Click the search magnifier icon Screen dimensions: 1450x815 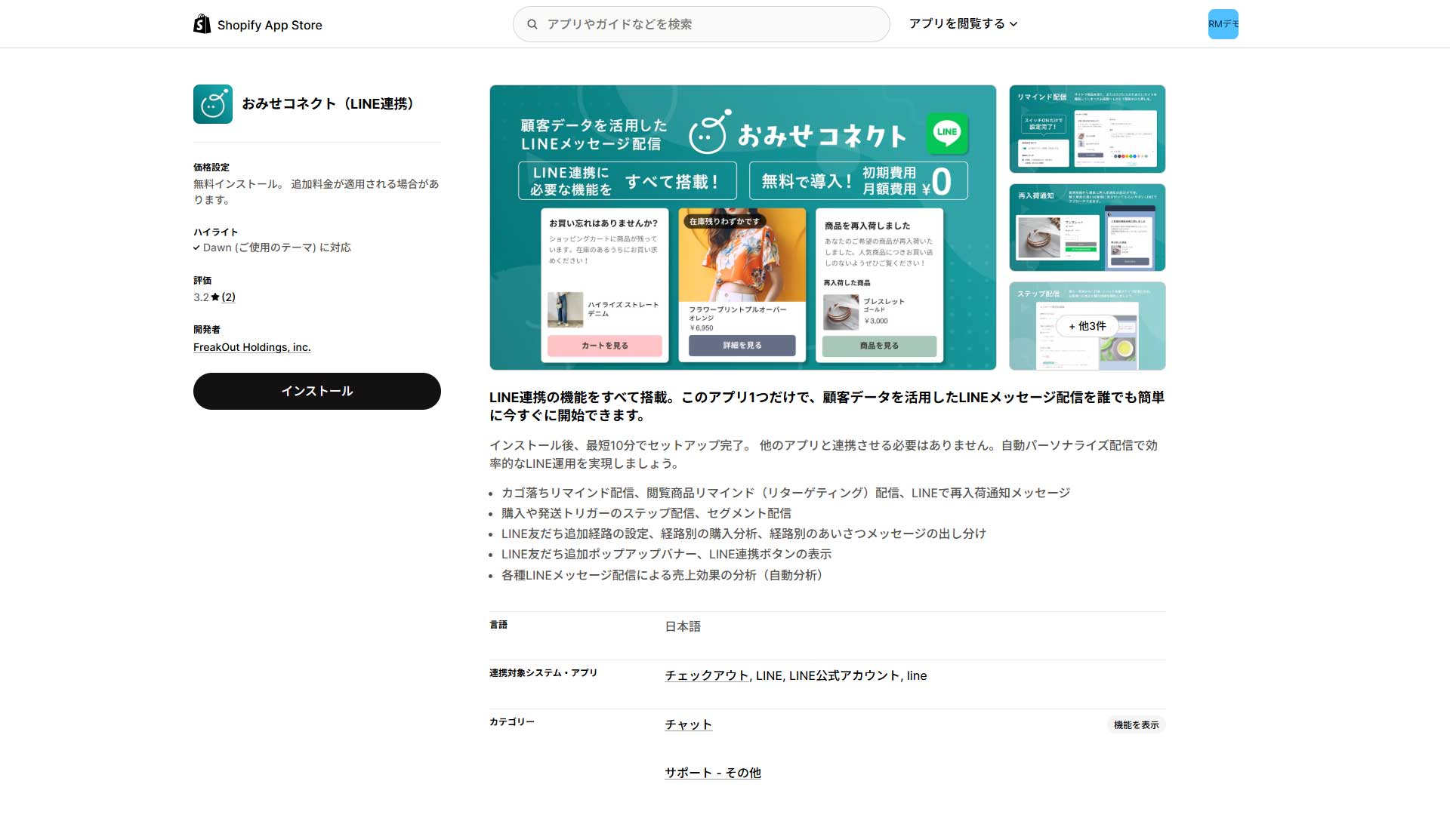[x=532, y=24]
